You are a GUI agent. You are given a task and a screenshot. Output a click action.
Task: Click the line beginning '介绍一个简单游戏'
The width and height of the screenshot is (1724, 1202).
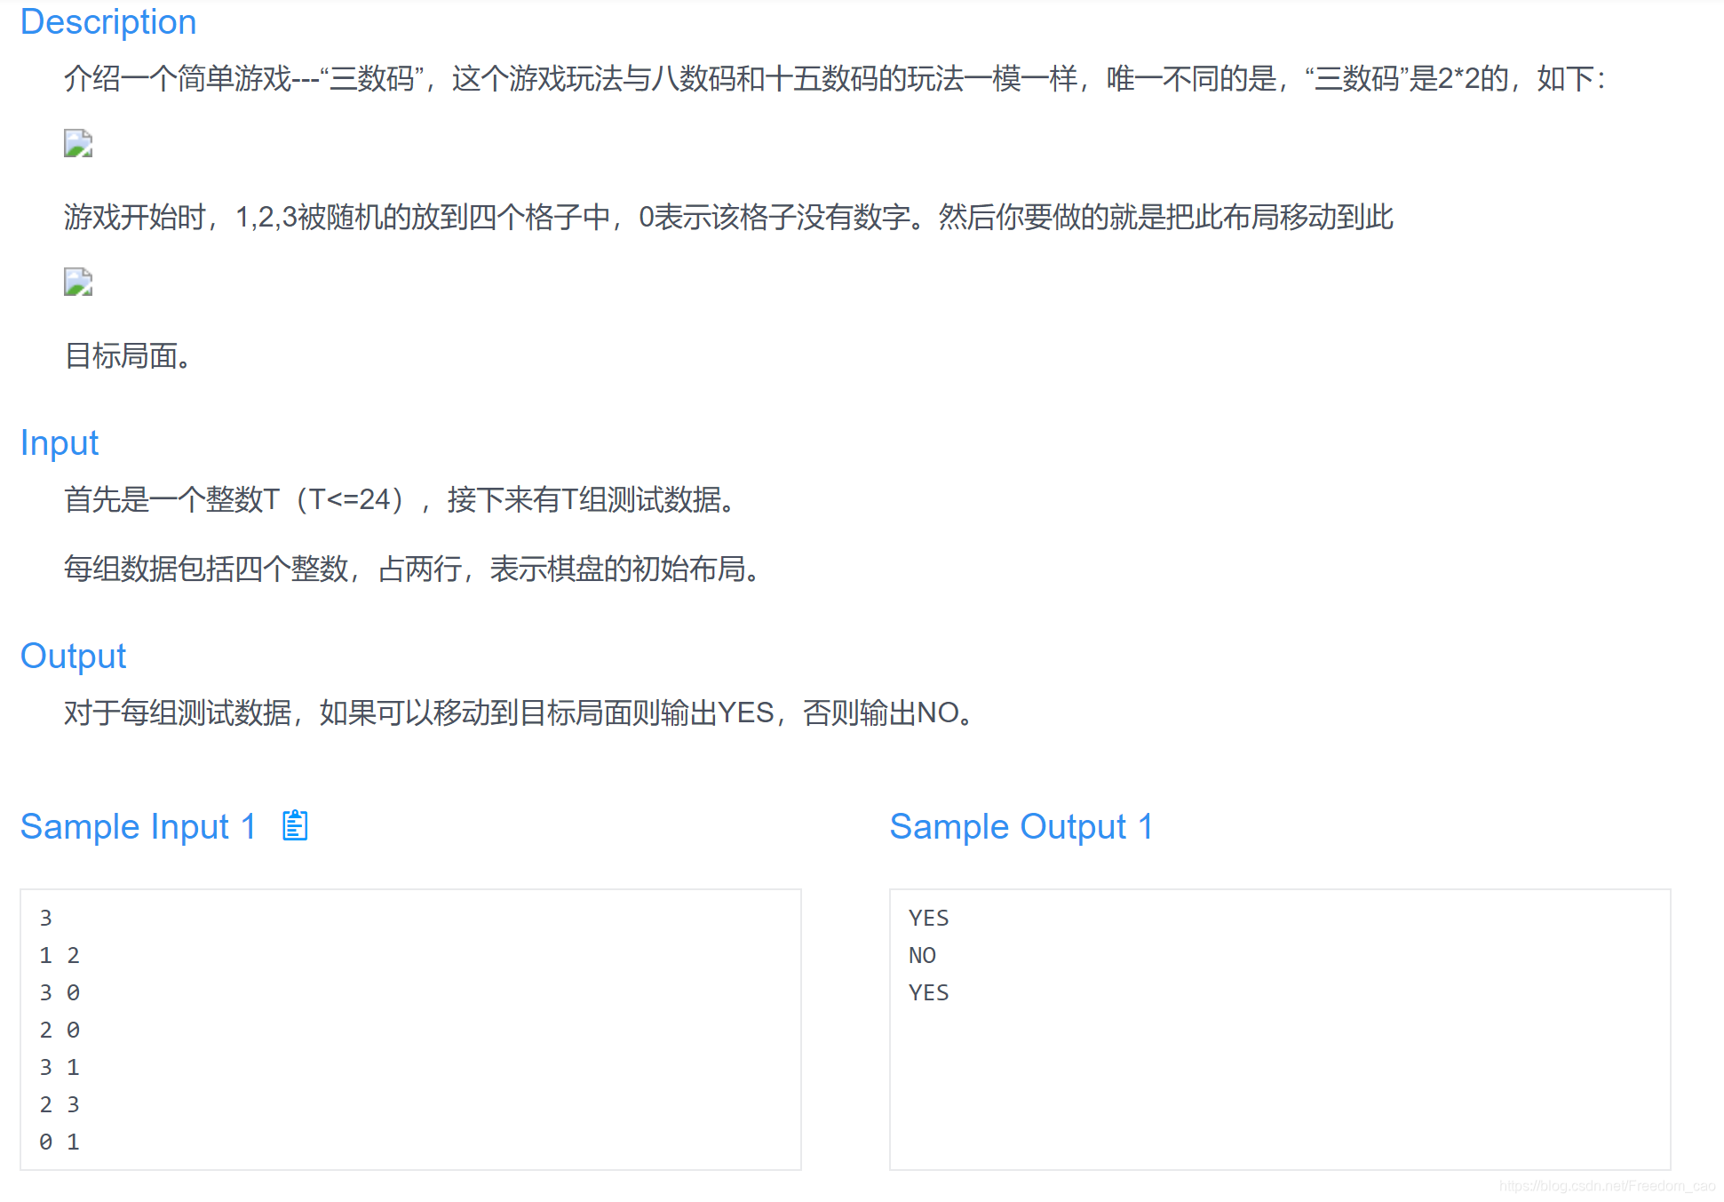point(835,78)
